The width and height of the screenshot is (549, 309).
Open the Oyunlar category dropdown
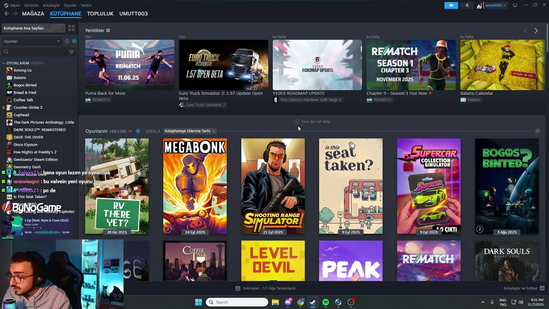tap(32, 41)
